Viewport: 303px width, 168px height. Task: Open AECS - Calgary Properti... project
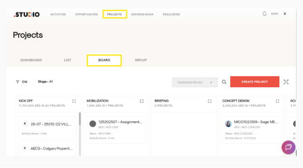pos(52,148)
